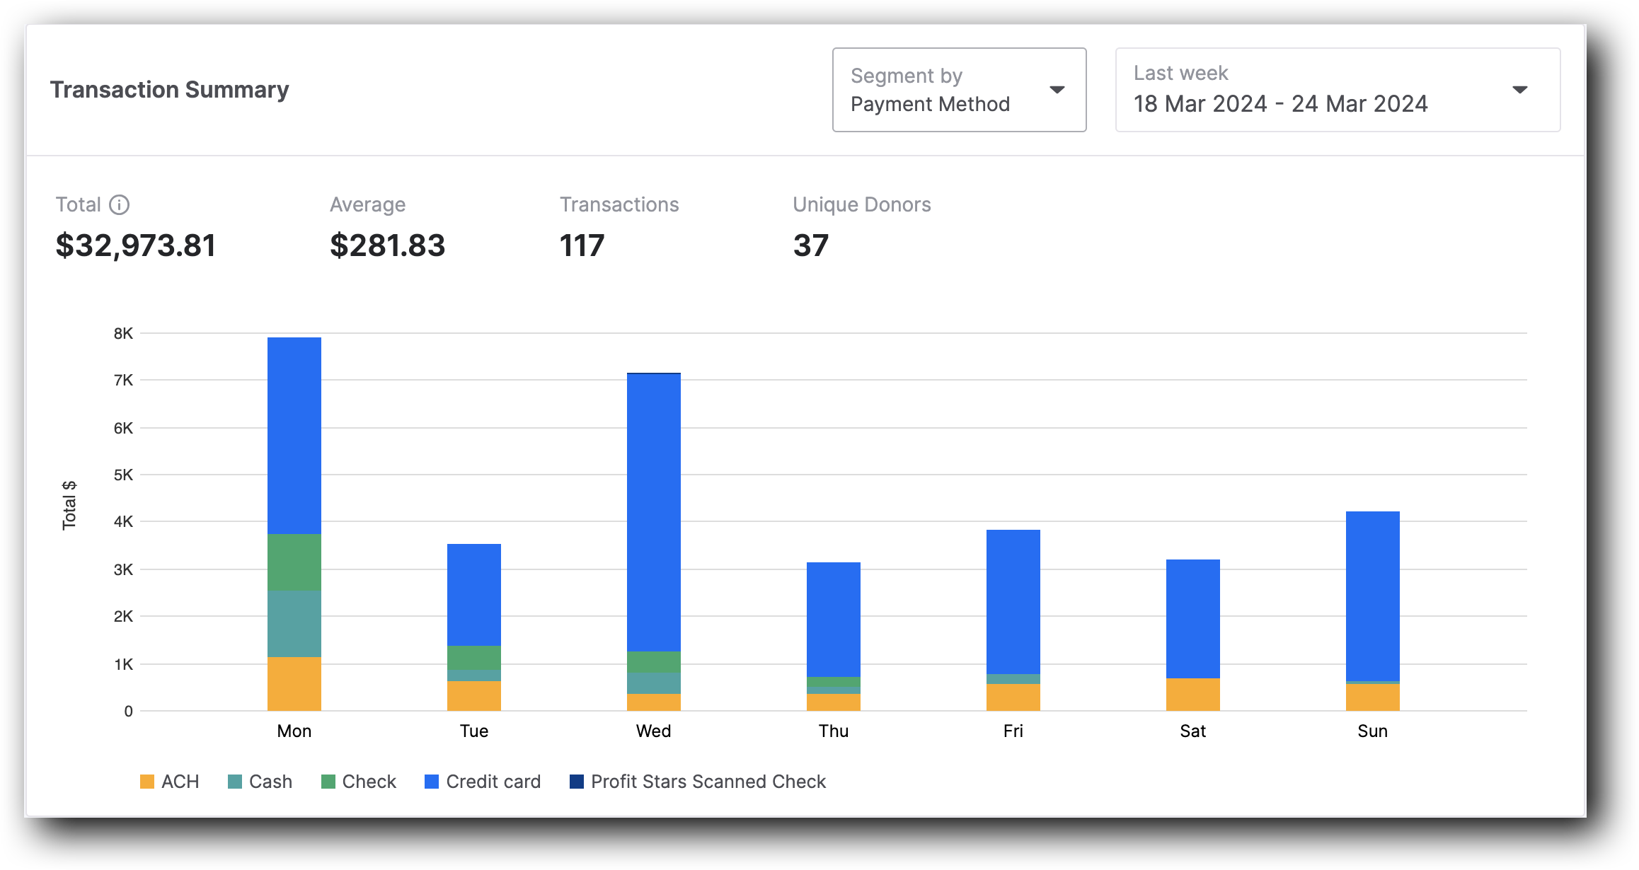
Task: Select the ACH legend color square
Action: [147, 781]
